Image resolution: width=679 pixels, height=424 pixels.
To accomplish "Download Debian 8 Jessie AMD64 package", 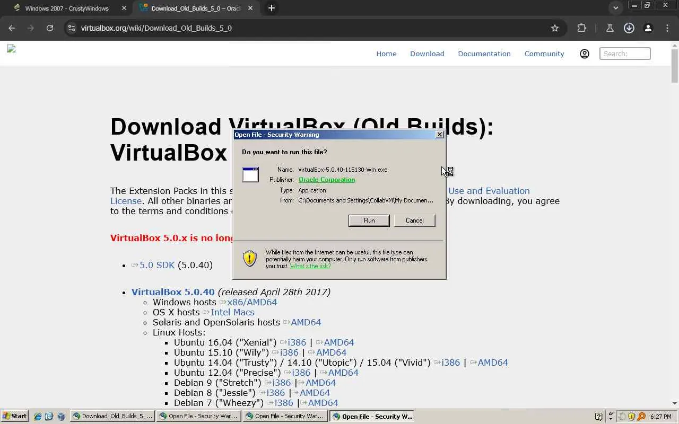I will 315,393.
